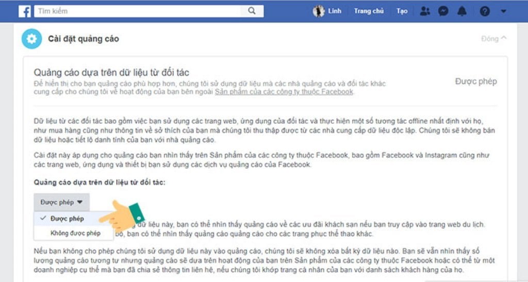Select the checked Được phép option
The width and height of the screenshot is (528, 282).
point(73,219)
